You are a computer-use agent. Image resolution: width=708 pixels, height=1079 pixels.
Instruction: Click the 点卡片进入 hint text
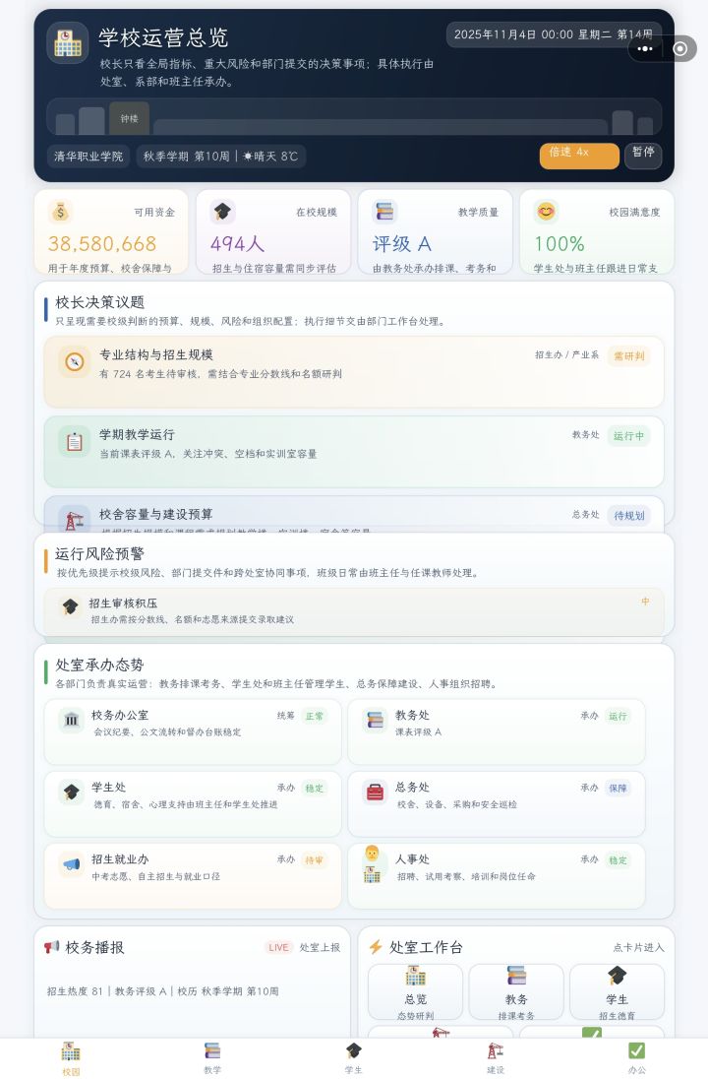[638, 947]
